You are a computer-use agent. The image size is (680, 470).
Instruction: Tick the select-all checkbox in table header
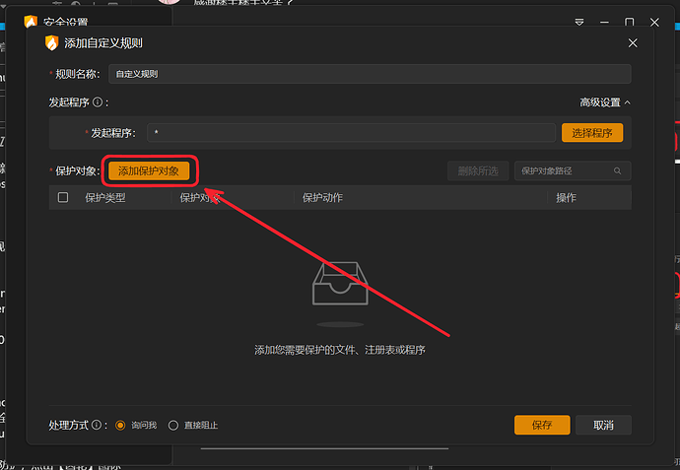63,198
